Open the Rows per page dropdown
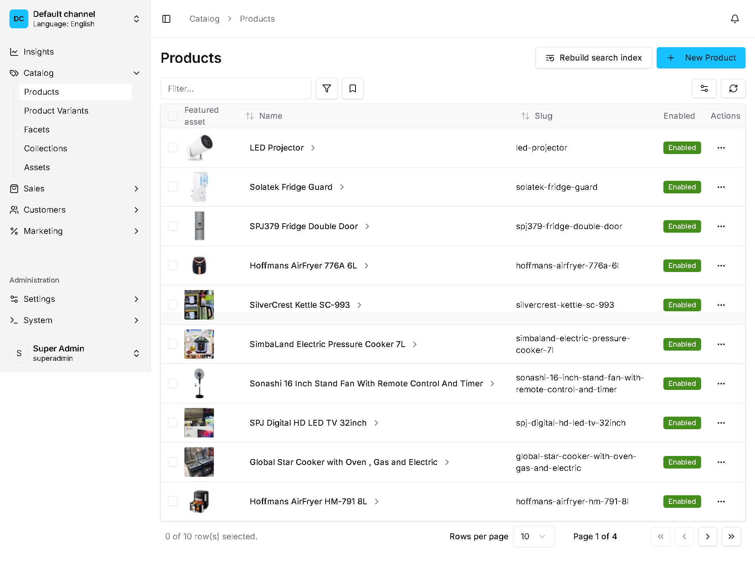 coord(534,536)
